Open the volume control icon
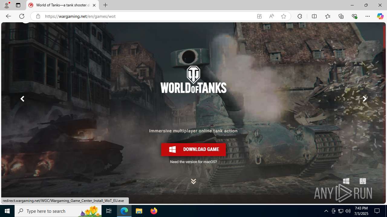Image resolution: width=387 pixels, height=217 pixels. [x=348, y=211]
